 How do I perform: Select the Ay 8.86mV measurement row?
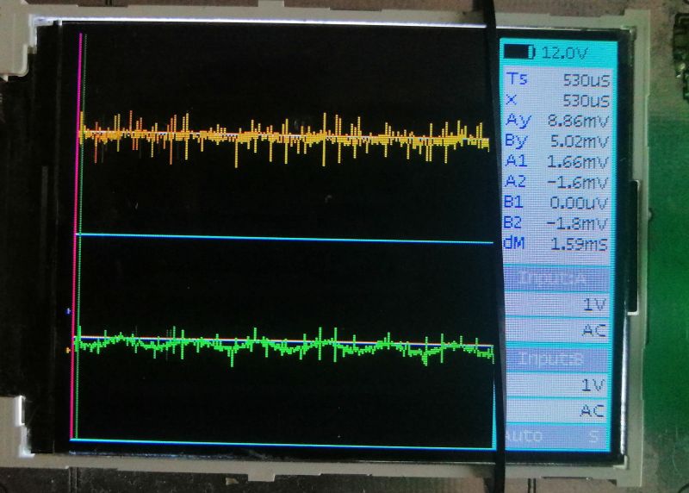tap(557, 121)
